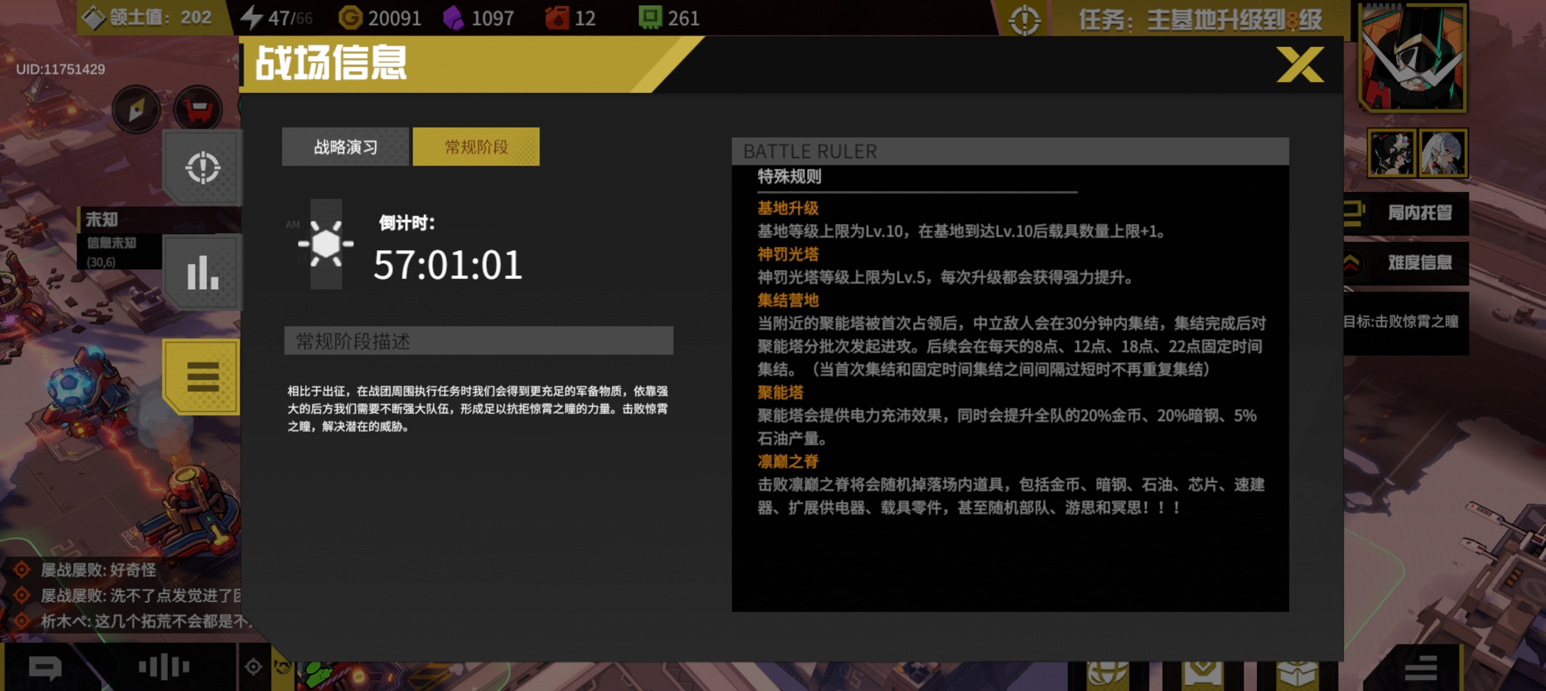This screenshot has height=691, width=1546.
Task: Open the chat bubble icon
Action: pyautogui.click(x=45, y=667)
